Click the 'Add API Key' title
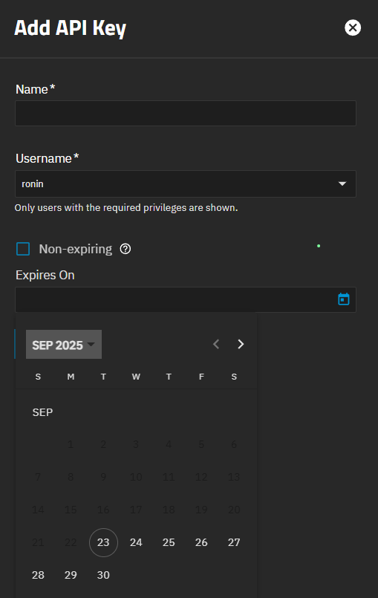Viewport: 378px width, 598px height. pyautogui.click(x=71, y=28)
